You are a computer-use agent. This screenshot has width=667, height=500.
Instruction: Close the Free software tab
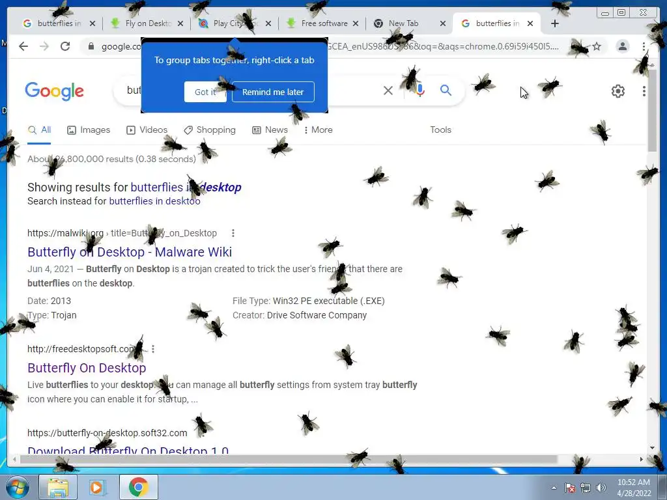click(x=356, y=23)
